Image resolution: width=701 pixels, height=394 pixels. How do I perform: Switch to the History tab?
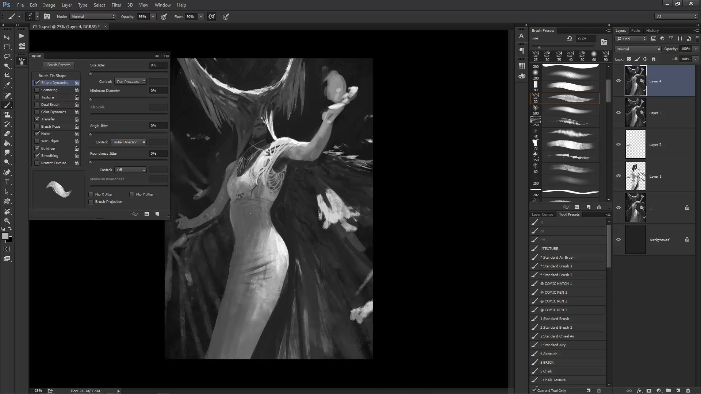pyautogui.click(x=652, y=31)
